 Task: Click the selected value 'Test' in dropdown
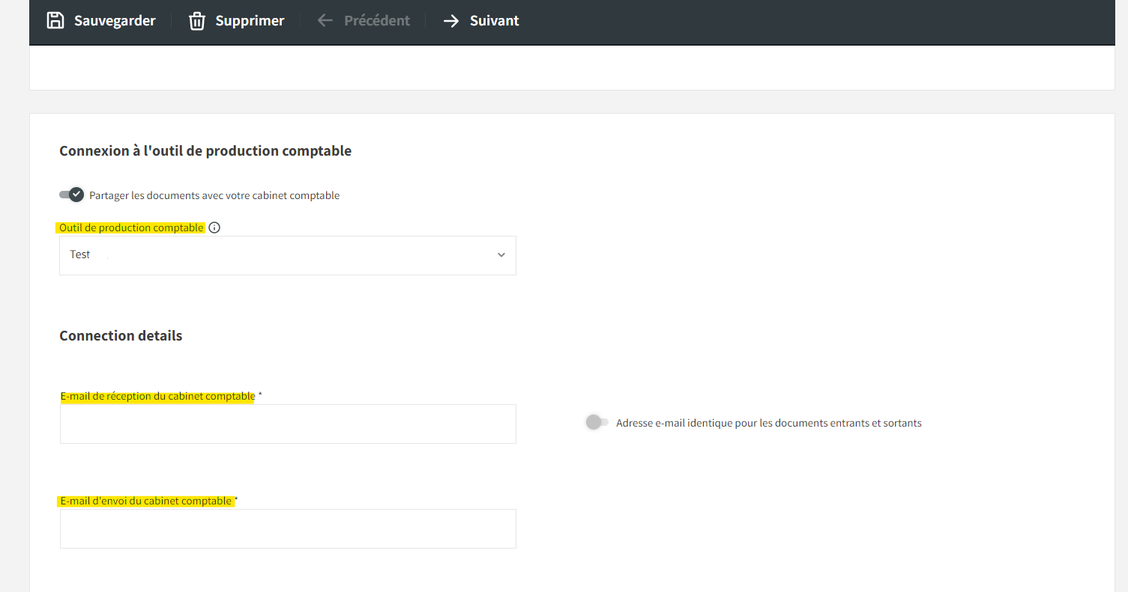[x=80, y=254]
